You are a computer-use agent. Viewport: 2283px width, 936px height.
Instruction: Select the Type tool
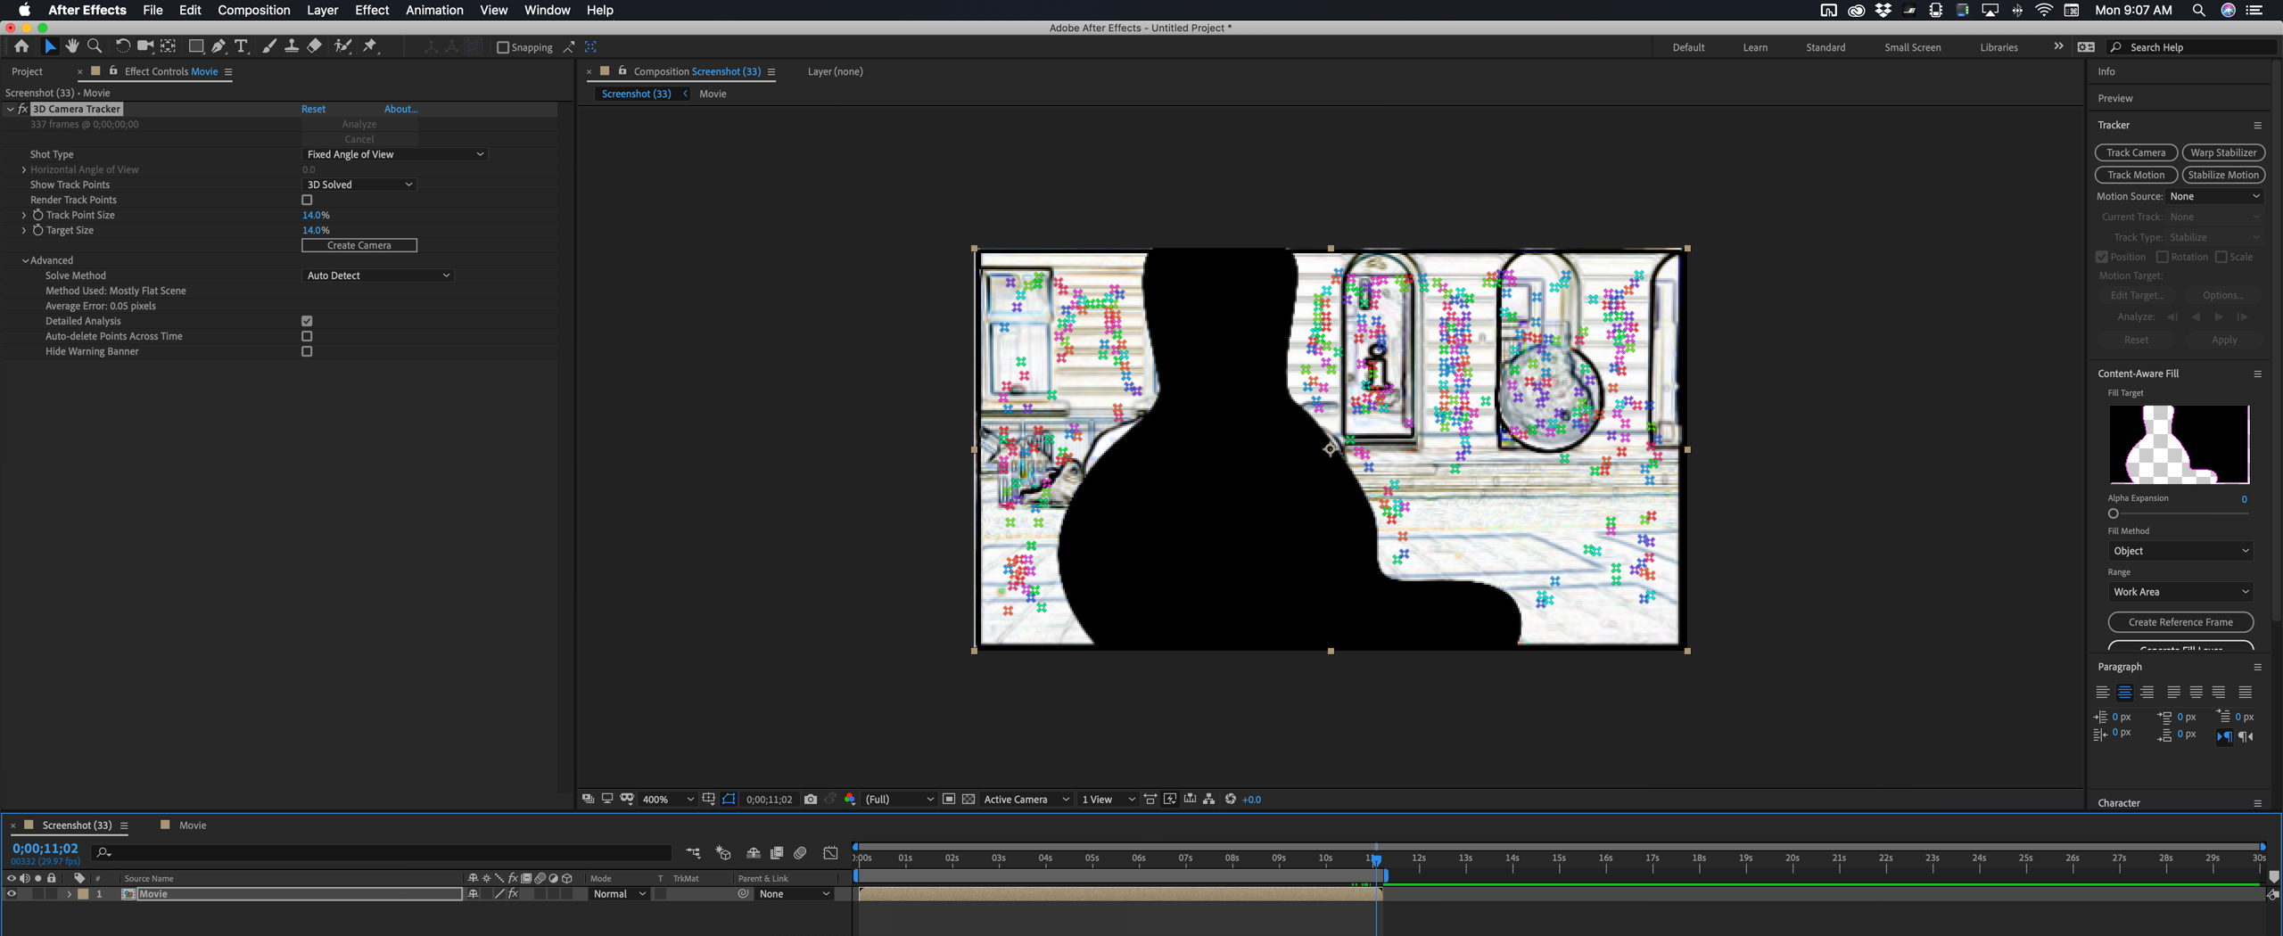[241, 45]
